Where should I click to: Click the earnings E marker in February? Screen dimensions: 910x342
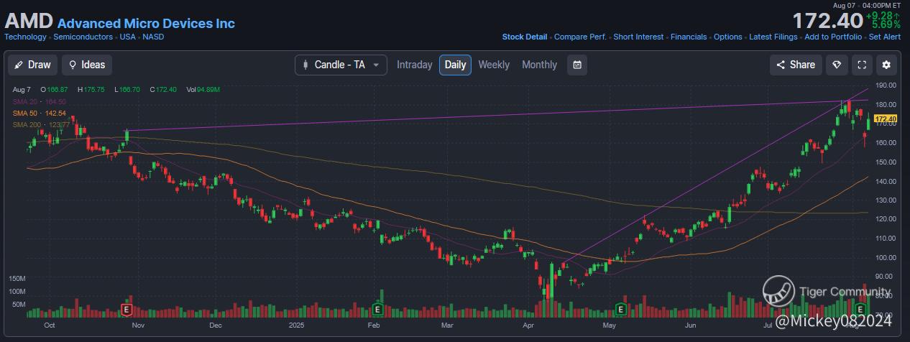[x=377, y=310]
